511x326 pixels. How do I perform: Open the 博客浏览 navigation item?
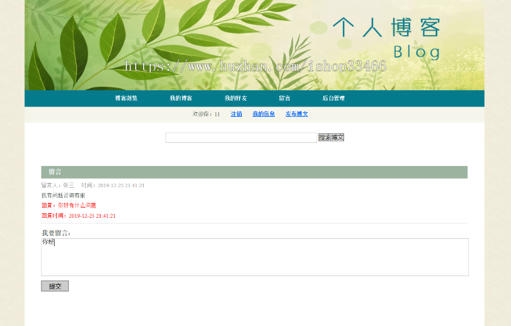click(126, 98)
